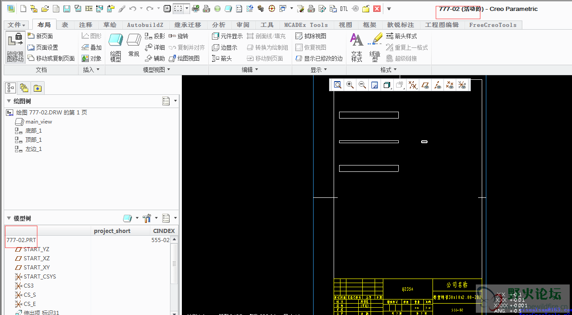Screen dimensions: 572x315
Task: Expand the Model View (模型视图) group dropdown
Action: [156, 70]
